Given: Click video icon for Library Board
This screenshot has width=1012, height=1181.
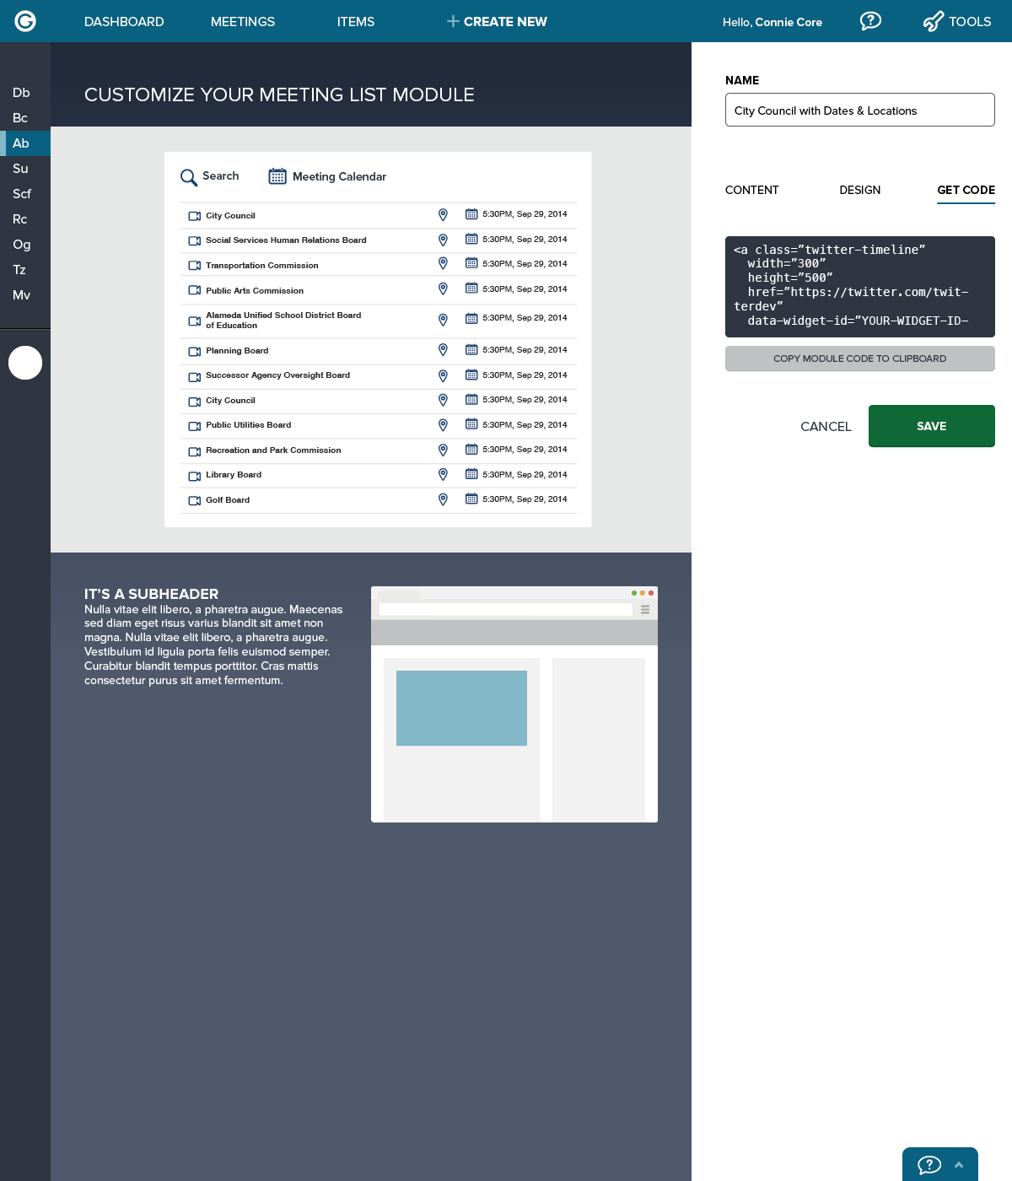Looking at the screenshot, I should 194,476.
